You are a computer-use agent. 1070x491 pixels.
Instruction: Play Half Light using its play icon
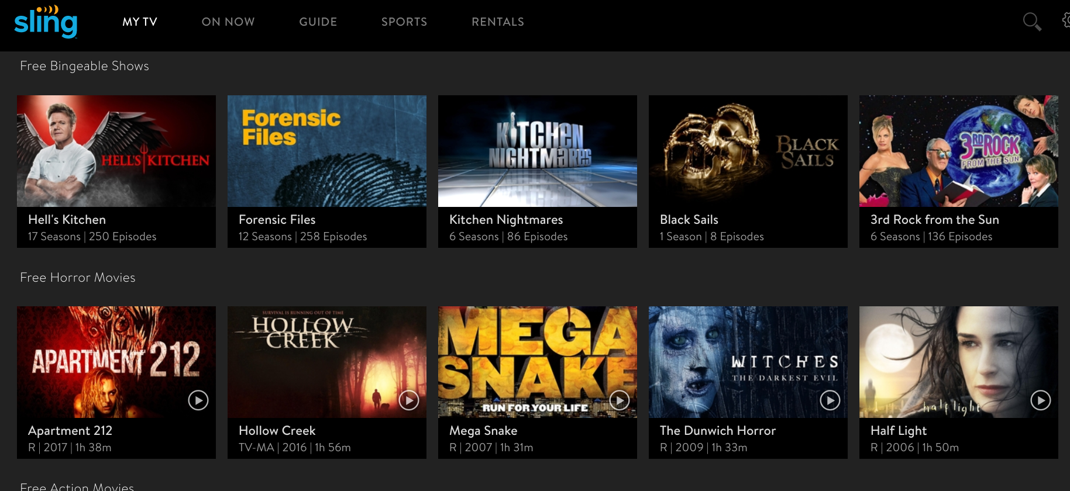[x=1041, y=400]
